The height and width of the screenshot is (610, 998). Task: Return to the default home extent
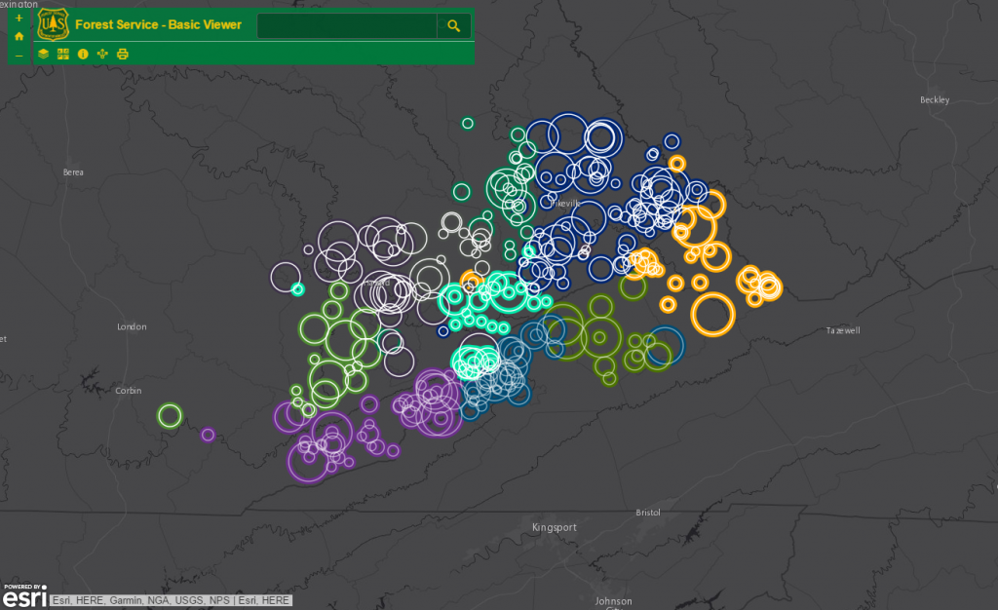pyautogui.click(x=19, y=36)
